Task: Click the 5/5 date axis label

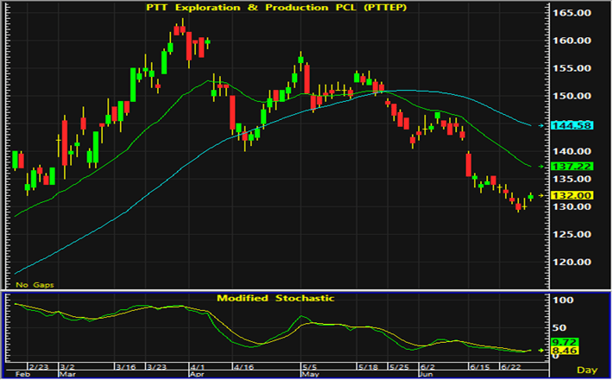Action: click(309, 367)
